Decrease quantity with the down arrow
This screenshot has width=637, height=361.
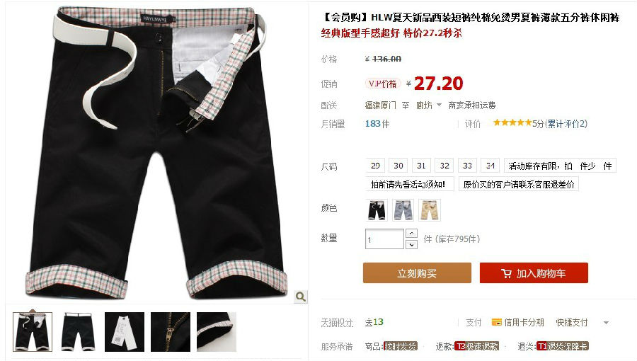click(411, 244)
